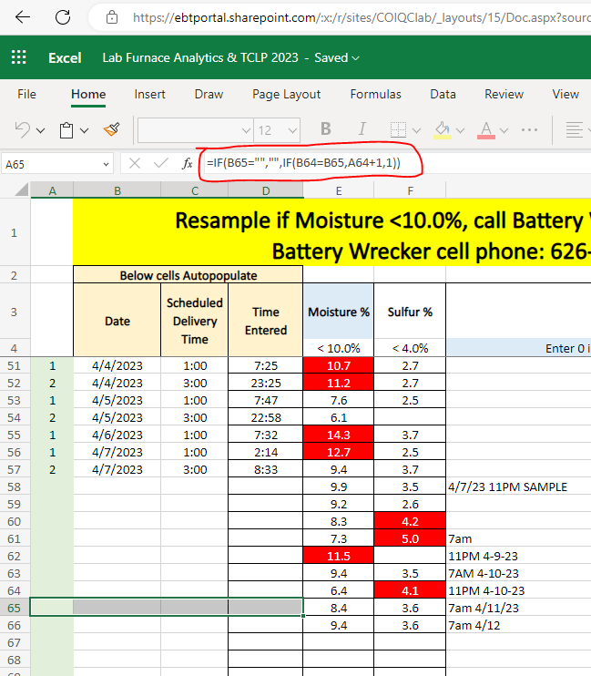Apply italic formatting
The height and width of the screenshot is (676, 591).
362,128
